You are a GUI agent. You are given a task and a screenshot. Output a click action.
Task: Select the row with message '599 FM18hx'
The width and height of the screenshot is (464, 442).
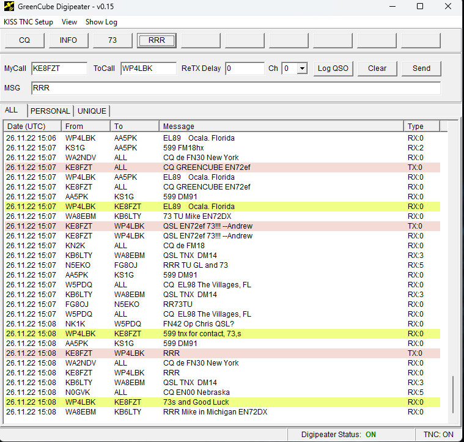point(223,147)
